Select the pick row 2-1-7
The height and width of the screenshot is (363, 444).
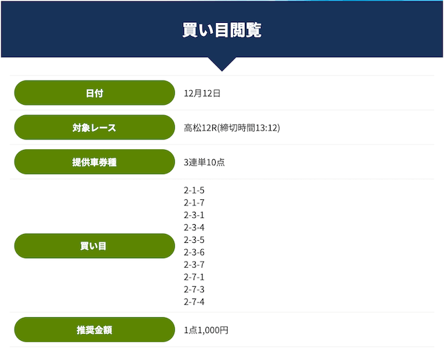point(194,203)
